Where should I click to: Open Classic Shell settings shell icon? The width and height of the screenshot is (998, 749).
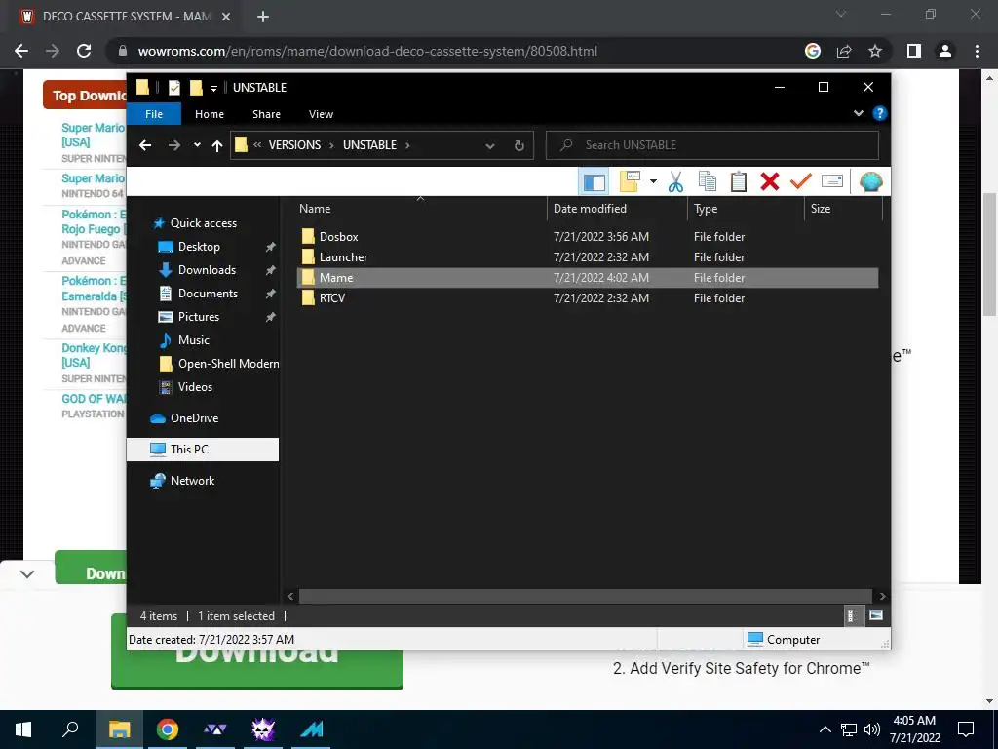870,182
